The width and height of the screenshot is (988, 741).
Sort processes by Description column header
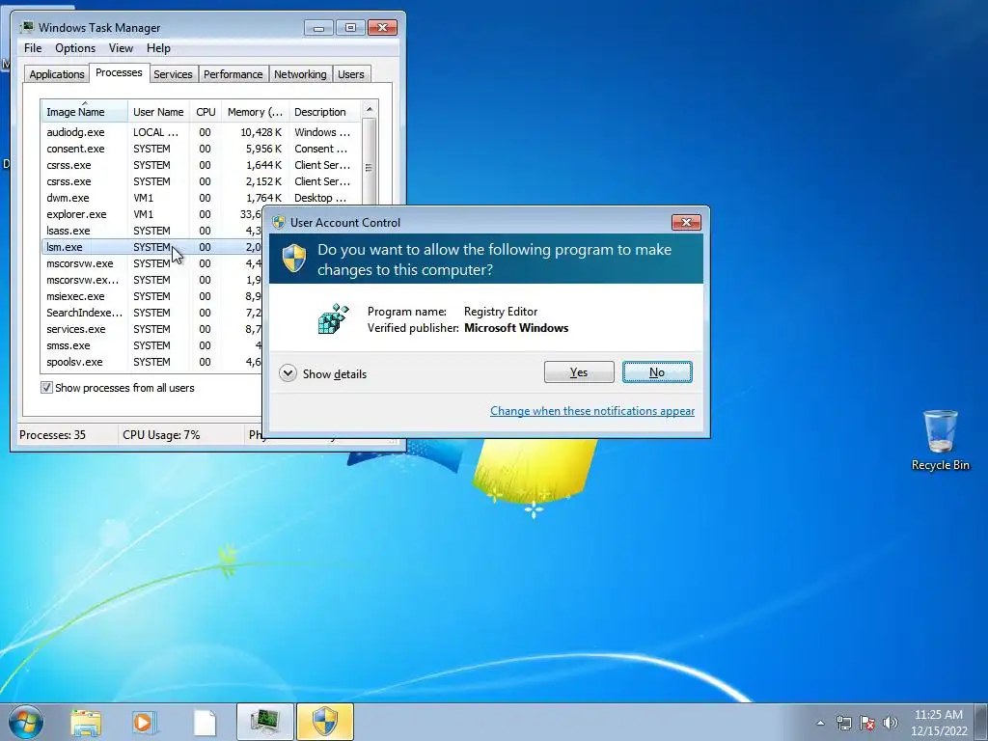(x=325, y=112)
